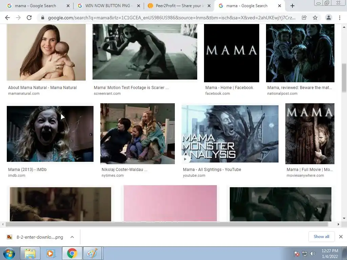This screenshot has height=260, width=347.
Task: Click the nationalpost.com source text
Action: coord(282,93)
